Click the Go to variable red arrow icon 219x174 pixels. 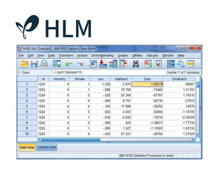click(103, 64)
